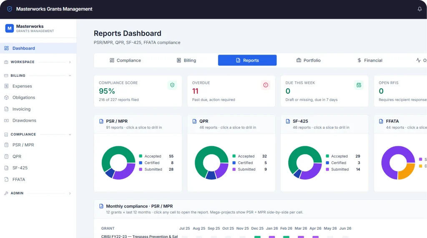Click the Masterworks shield logo icon

[10, 9]
